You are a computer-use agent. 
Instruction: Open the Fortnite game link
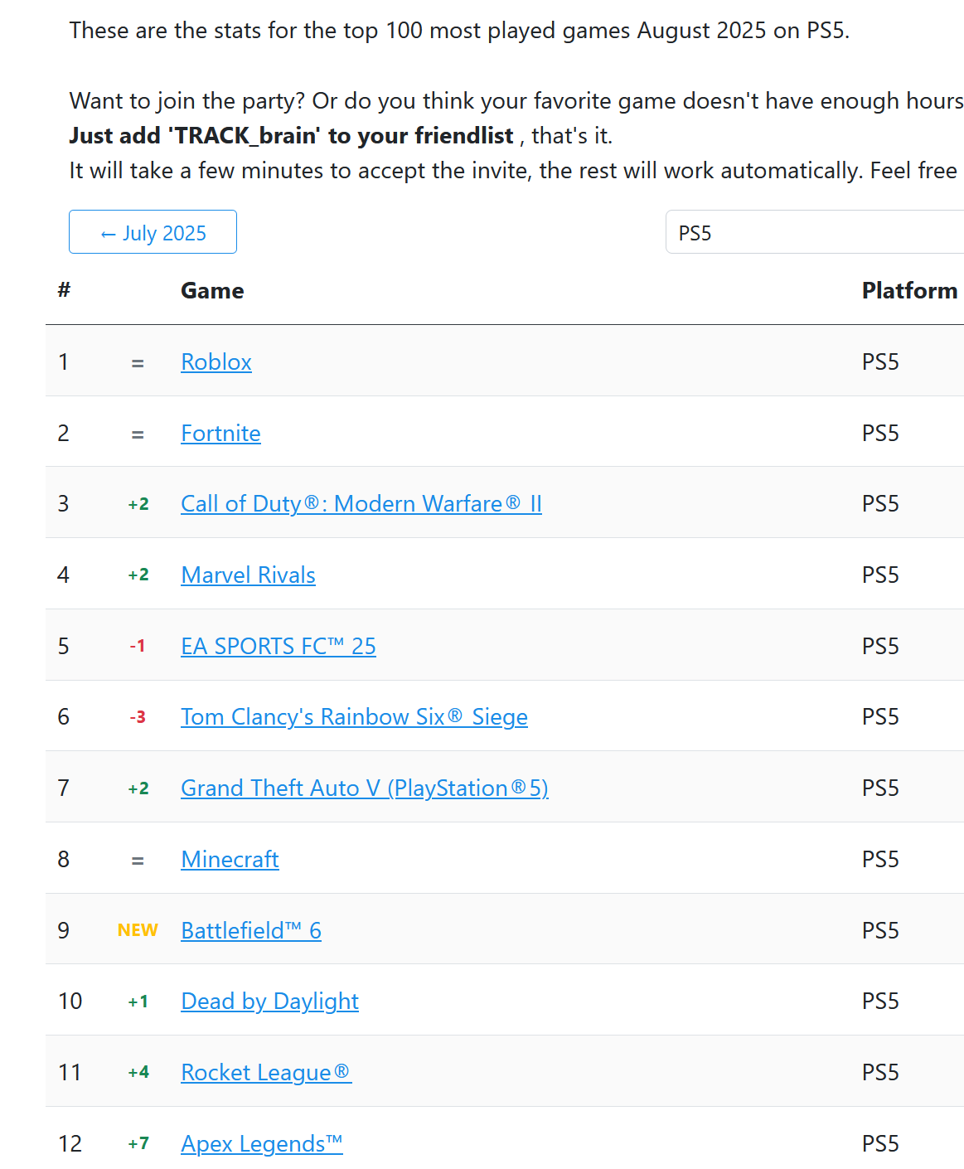(220, 434)
